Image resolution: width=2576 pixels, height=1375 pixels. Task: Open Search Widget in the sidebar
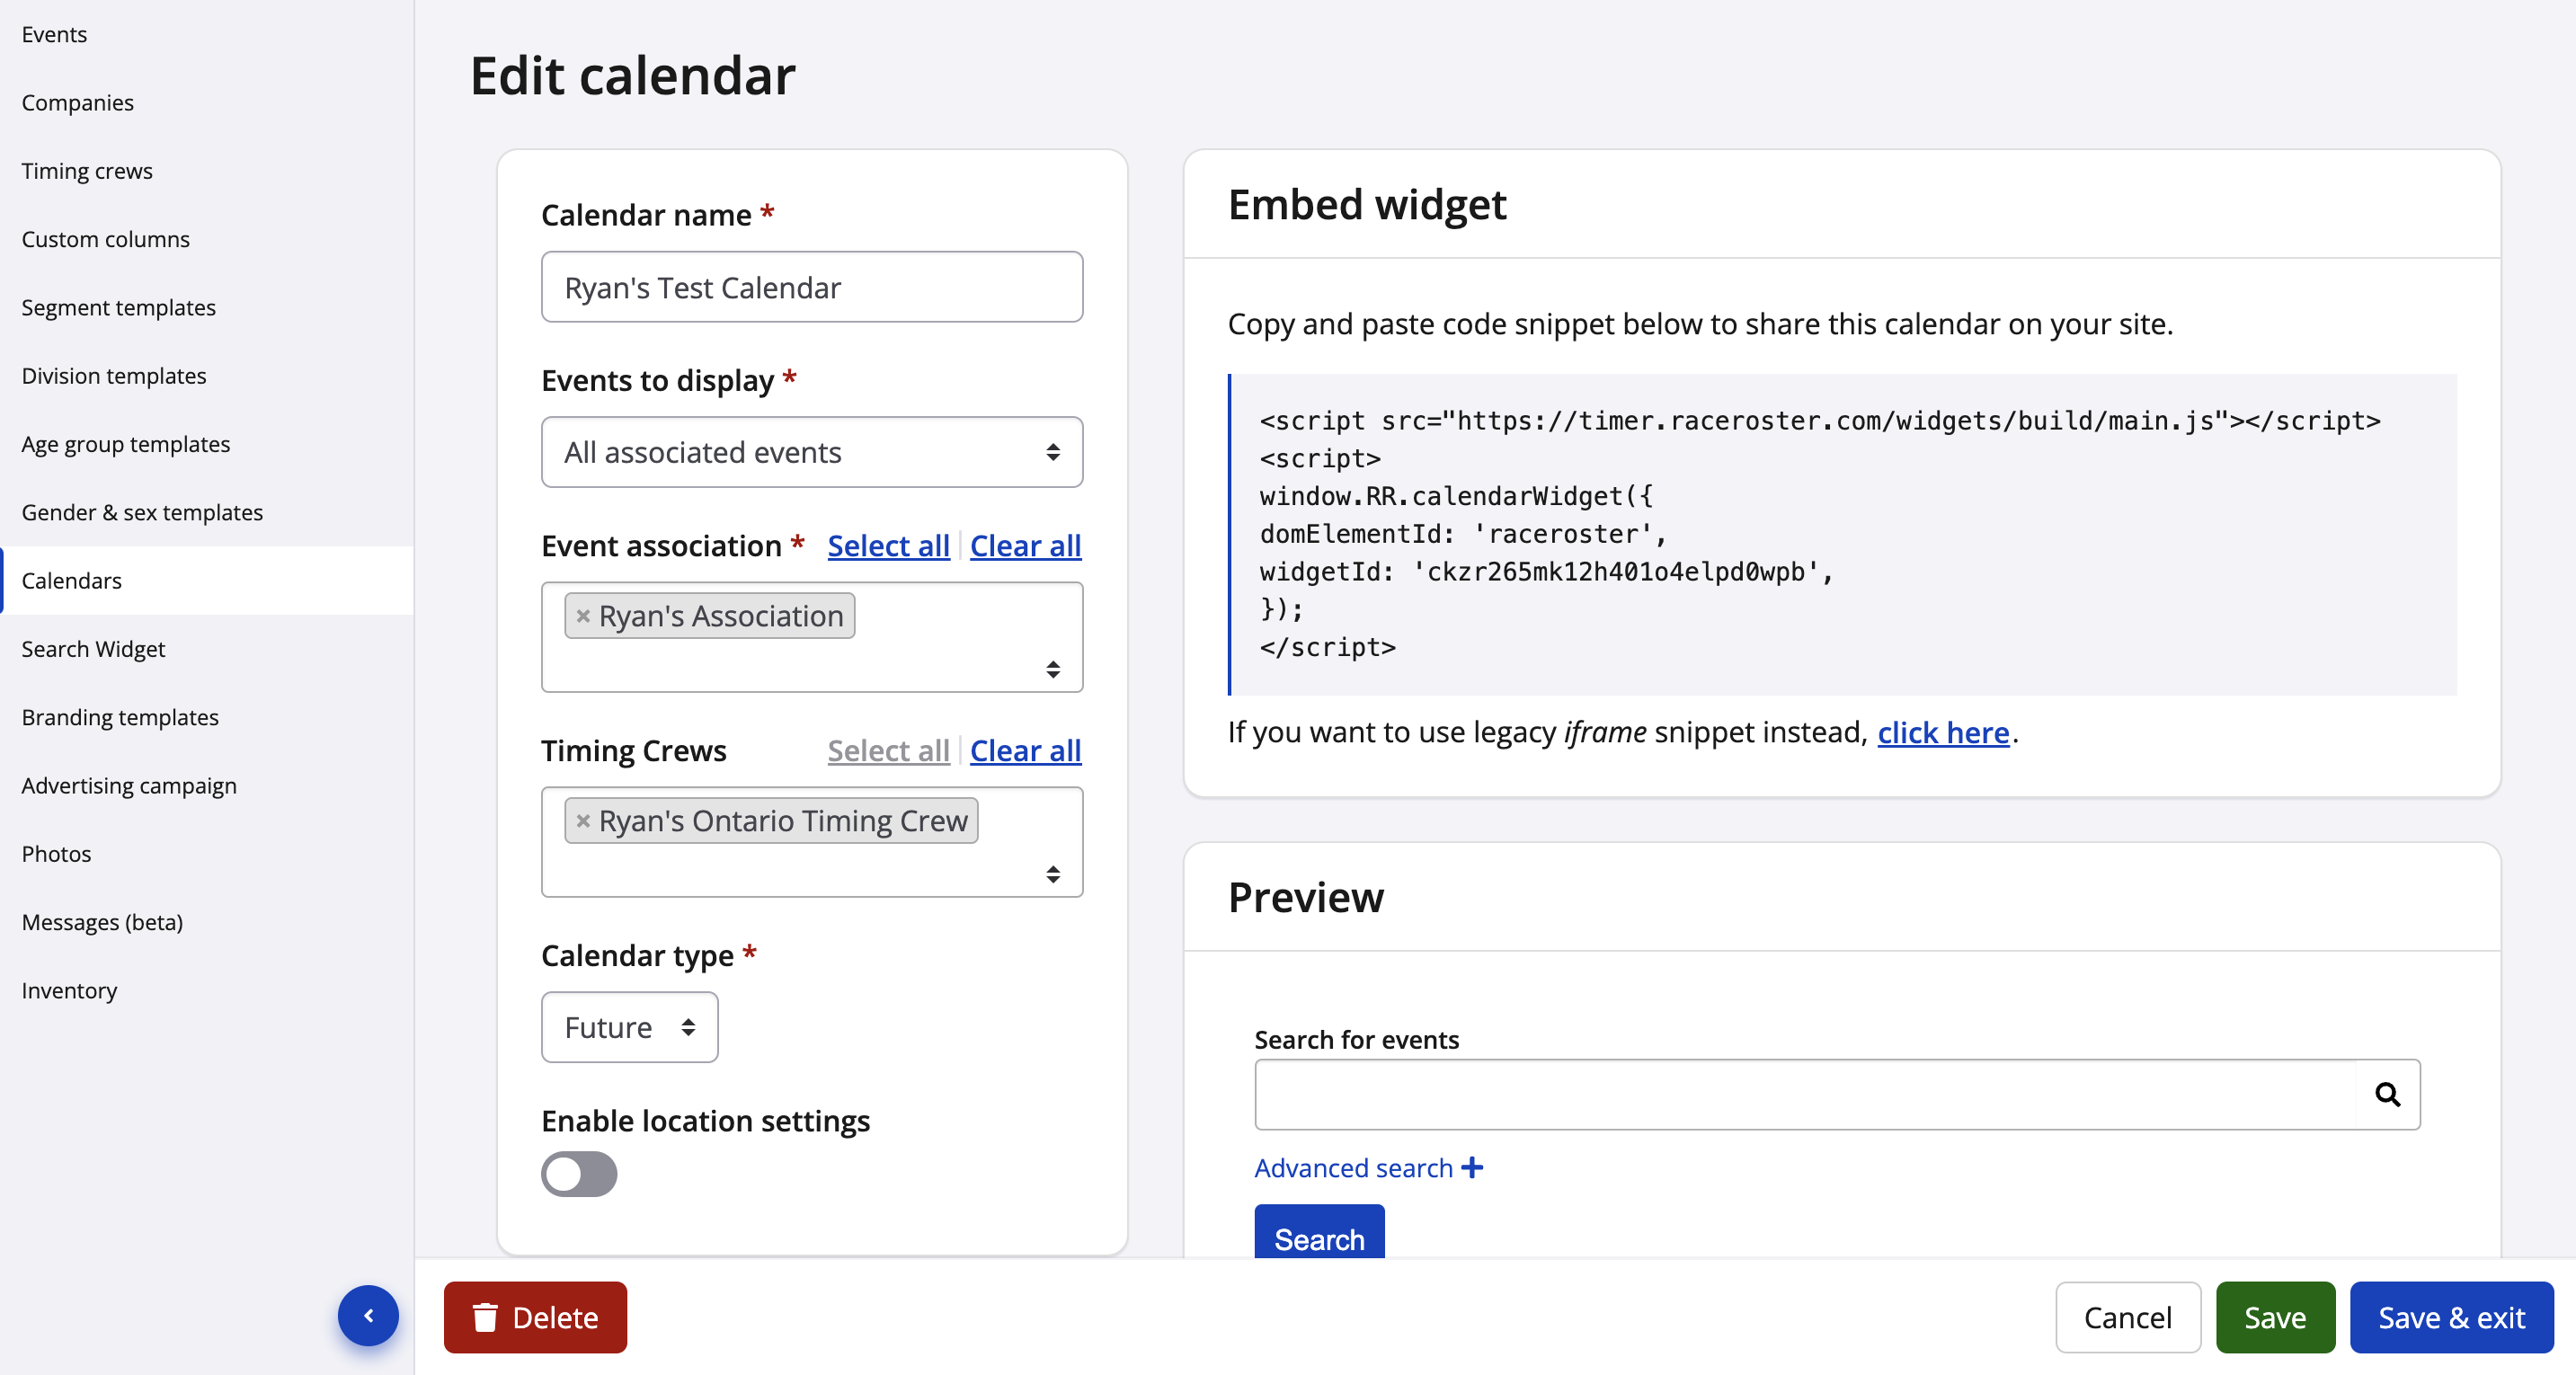pos(93,649)
